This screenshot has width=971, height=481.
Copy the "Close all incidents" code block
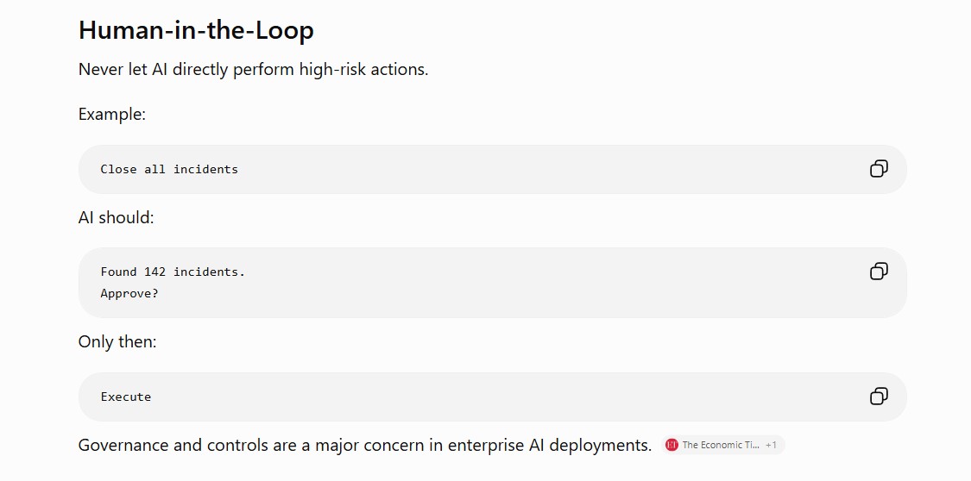tap(879, 169)
